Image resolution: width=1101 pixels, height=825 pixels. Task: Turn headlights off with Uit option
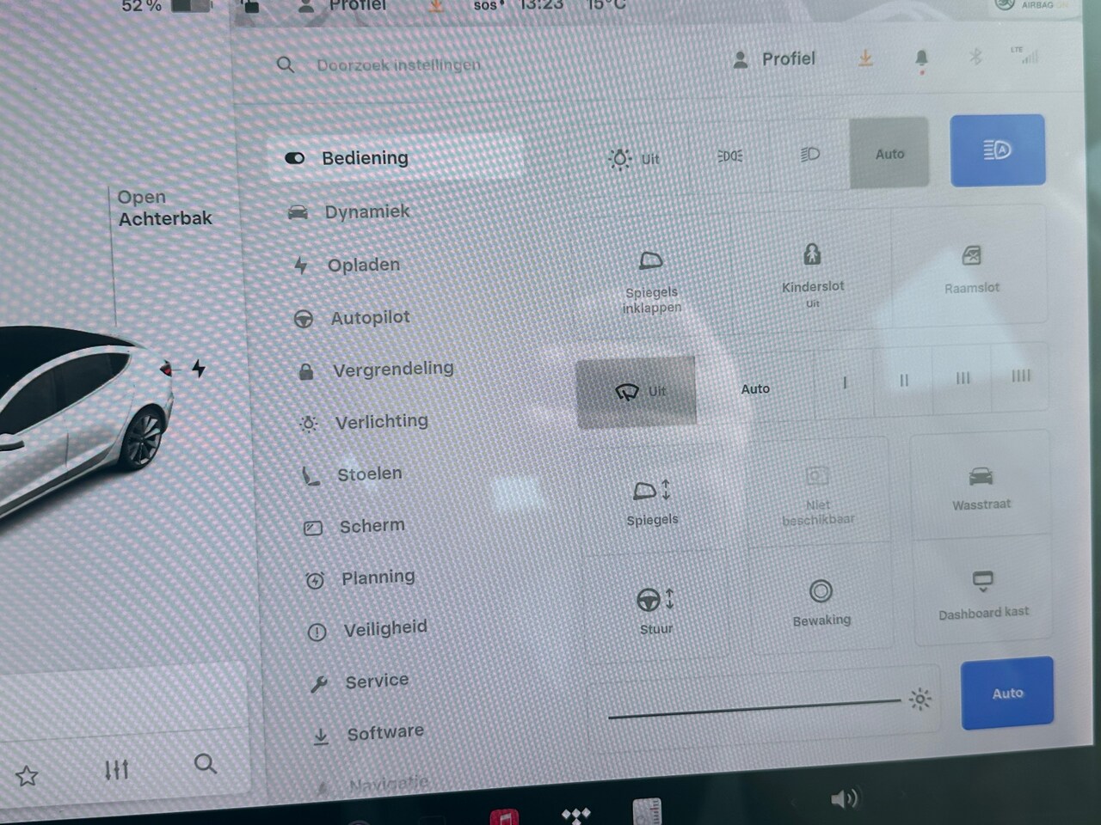pos(635,159)
